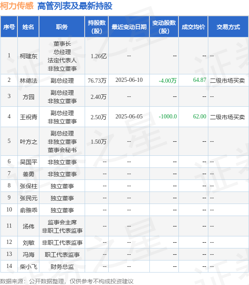
Task: Select the 成交均价 column header
Action: [193, 27]
